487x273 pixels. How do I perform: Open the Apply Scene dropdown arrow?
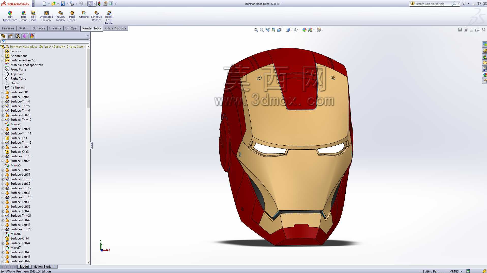tap(314, 30)
